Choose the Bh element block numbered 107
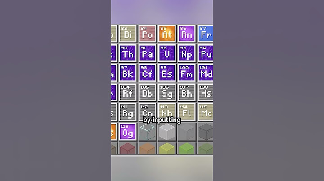324x181 pixels. click(187, 92)
